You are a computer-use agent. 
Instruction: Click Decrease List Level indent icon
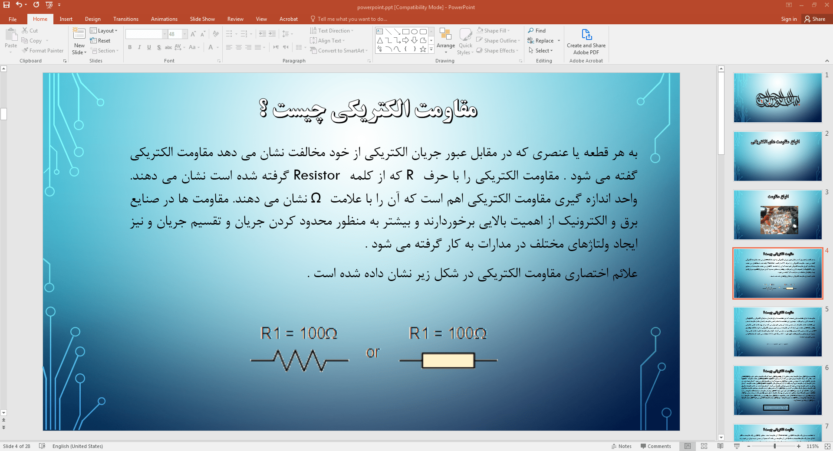click(263, 34)
